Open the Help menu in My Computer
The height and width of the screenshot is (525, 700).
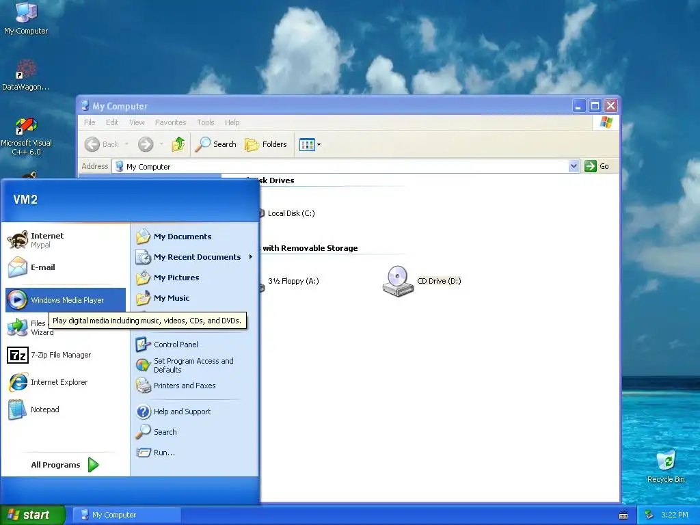[232, 122]
